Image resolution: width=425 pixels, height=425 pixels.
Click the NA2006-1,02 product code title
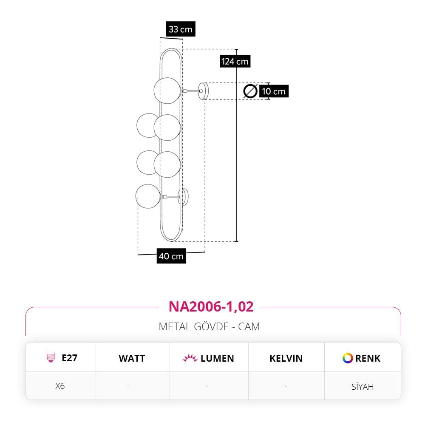coord(211,306)
